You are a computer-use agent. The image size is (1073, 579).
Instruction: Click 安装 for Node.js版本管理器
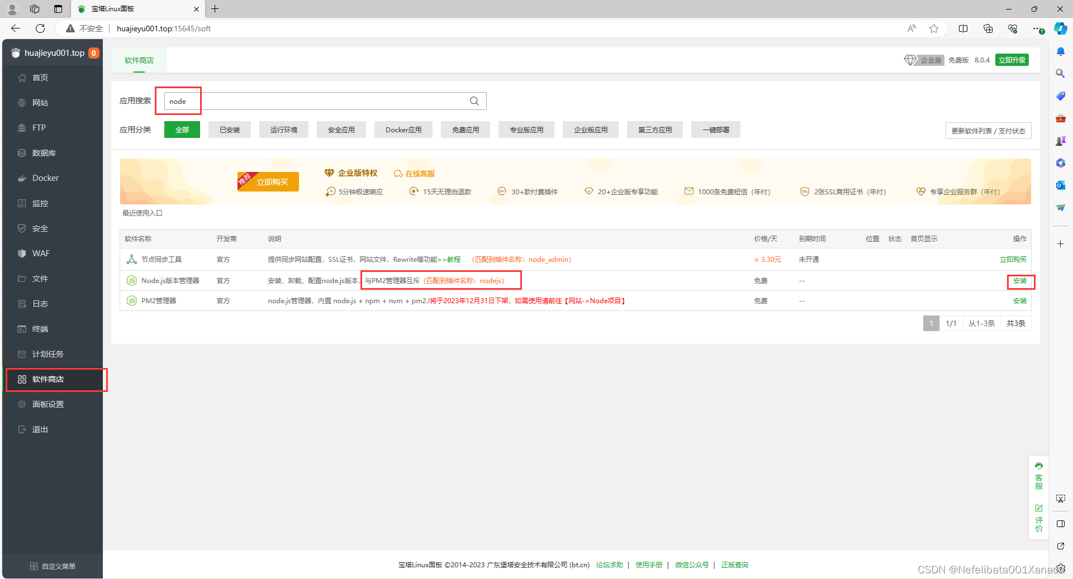pos(1020,281)
